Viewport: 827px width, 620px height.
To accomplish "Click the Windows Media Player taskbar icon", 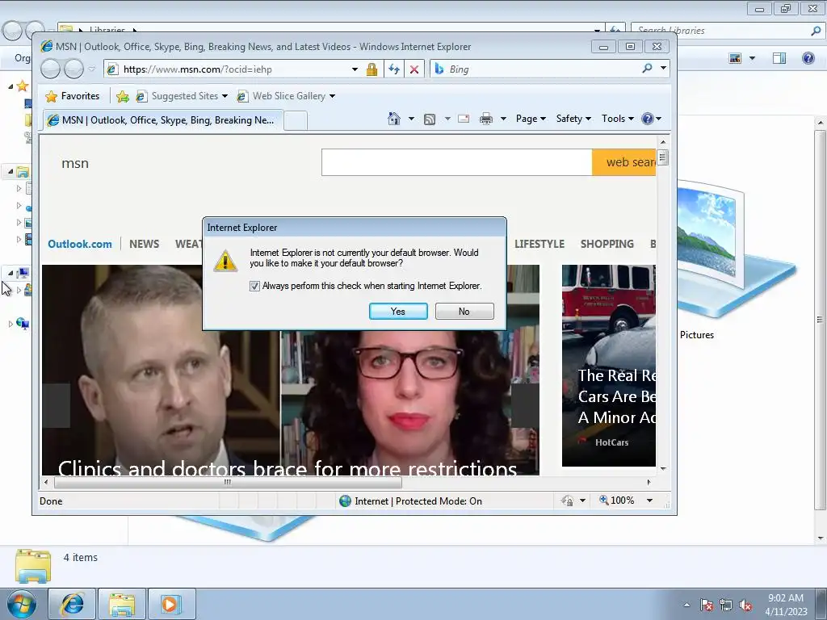I will click(171, 604).
